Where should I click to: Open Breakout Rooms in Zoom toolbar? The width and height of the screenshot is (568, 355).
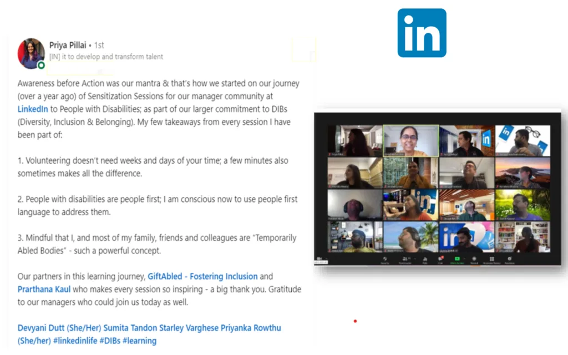[x=491, y=261]
